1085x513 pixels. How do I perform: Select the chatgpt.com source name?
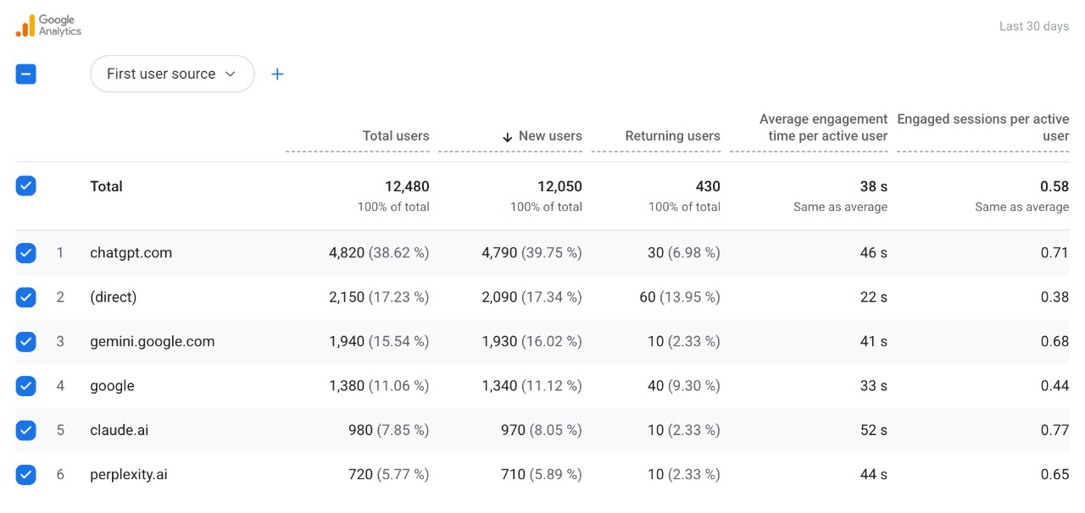click(131, 252)
